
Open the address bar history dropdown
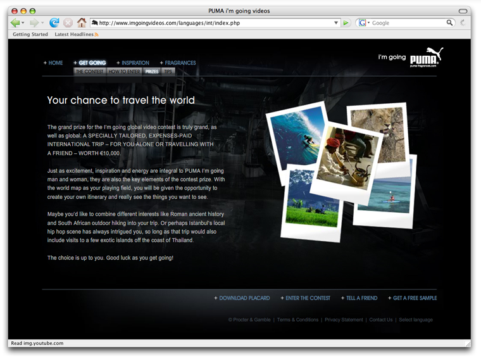pyautogui.click(x=336, y=23)
